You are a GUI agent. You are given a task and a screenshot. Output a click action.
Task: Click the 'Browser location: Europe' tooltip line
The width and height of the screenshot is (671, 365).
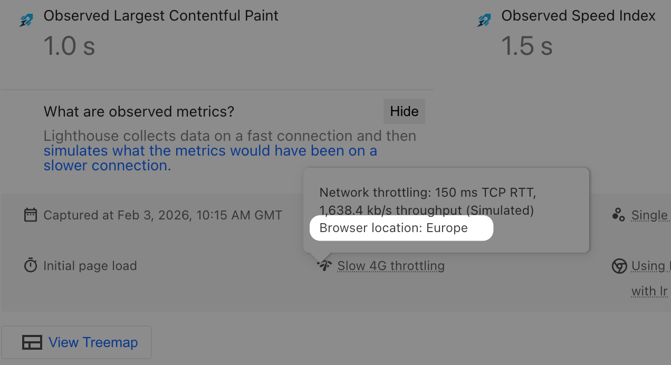394,228
